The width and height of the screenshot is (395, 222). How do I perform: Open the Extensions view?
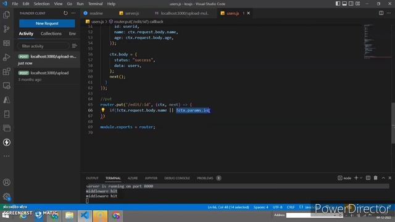(x=7, y=72)
